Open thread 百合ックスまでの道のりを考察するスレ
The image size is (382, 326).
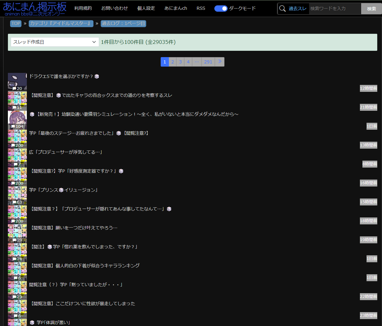point(101,95)
